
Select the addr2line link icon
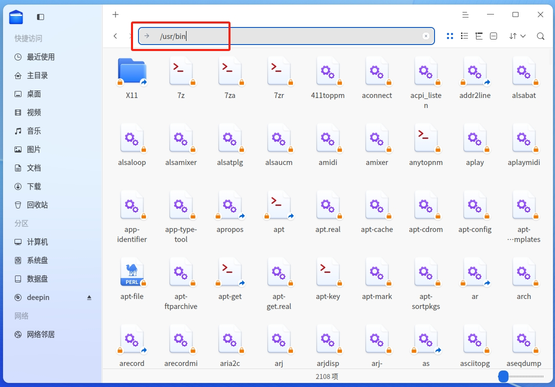click(x=475, y=72)
